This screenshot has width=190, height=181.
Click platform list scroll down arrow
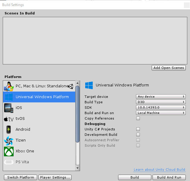[78, 168]
